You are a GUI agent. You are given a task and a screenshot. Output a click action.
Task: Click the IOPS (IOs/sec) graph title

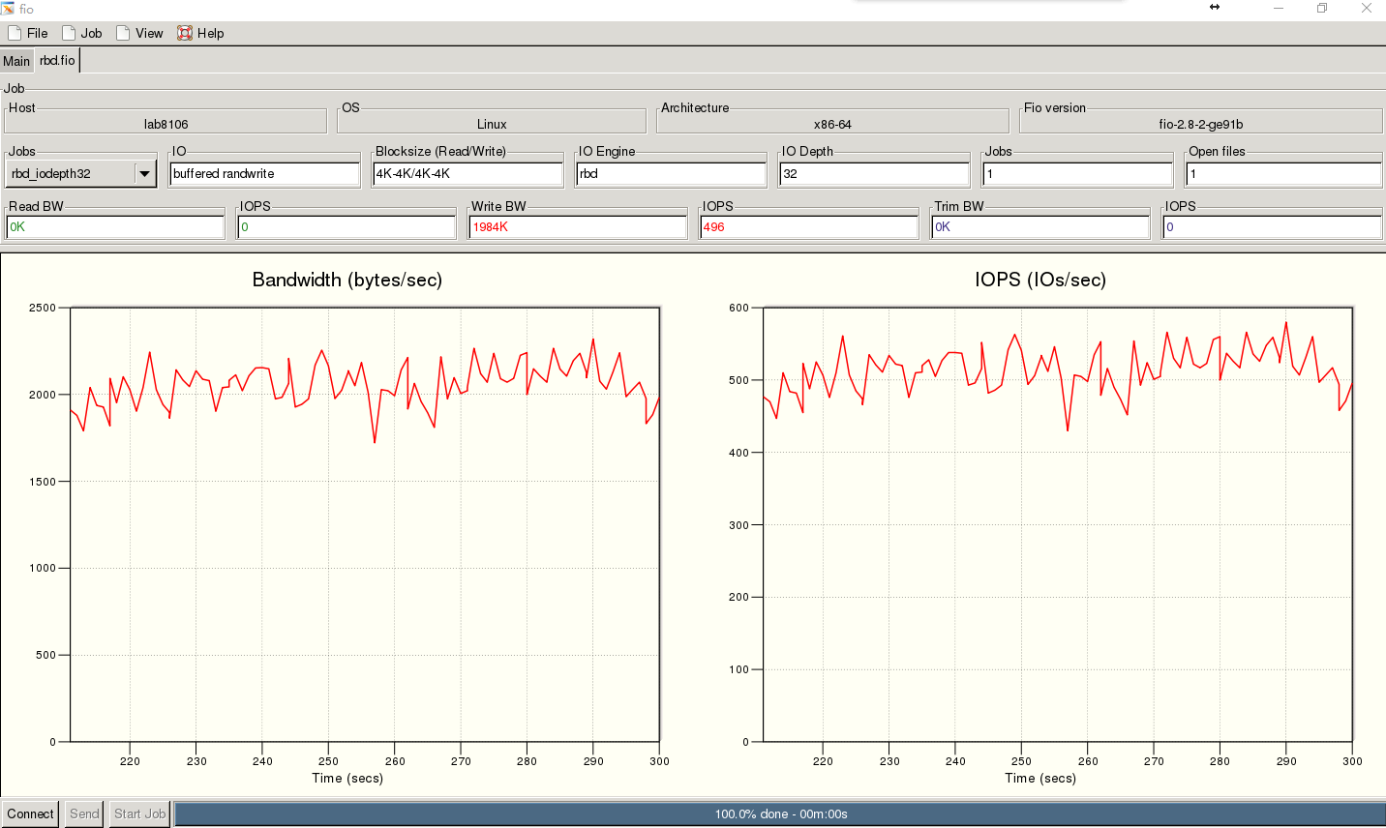point(1040,280)
